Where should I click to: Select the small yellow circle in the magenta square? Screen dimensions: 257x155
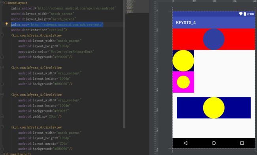(183, 82)
